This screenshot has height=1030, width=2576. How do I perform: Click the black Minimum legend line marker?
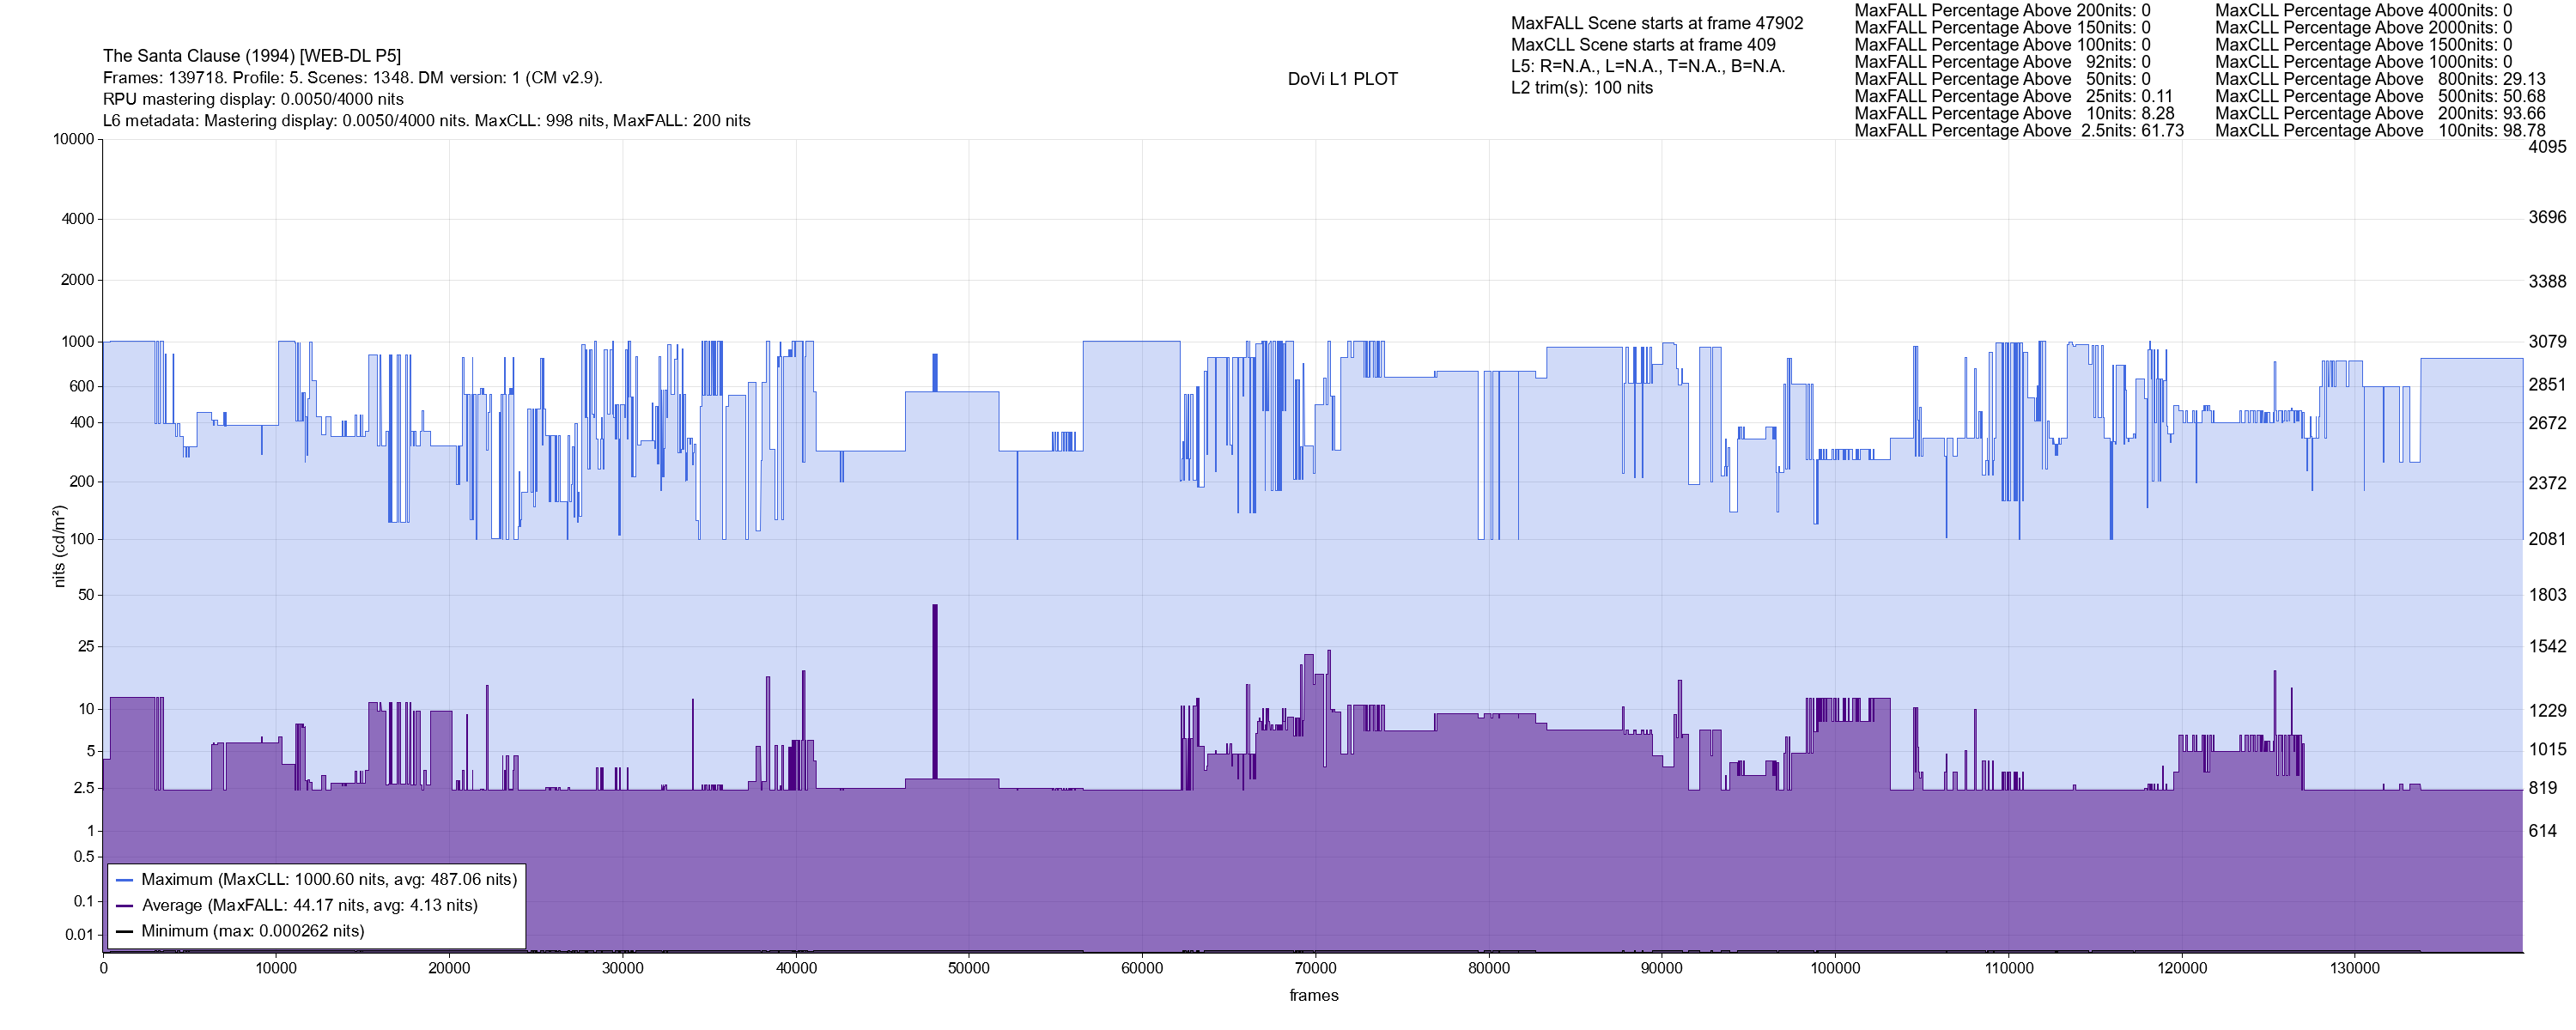[124, 932]
